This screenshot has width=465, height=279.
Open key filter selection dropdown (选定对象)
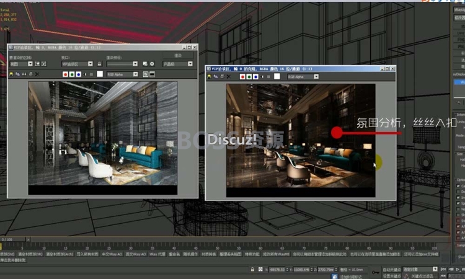click(420, 269)
